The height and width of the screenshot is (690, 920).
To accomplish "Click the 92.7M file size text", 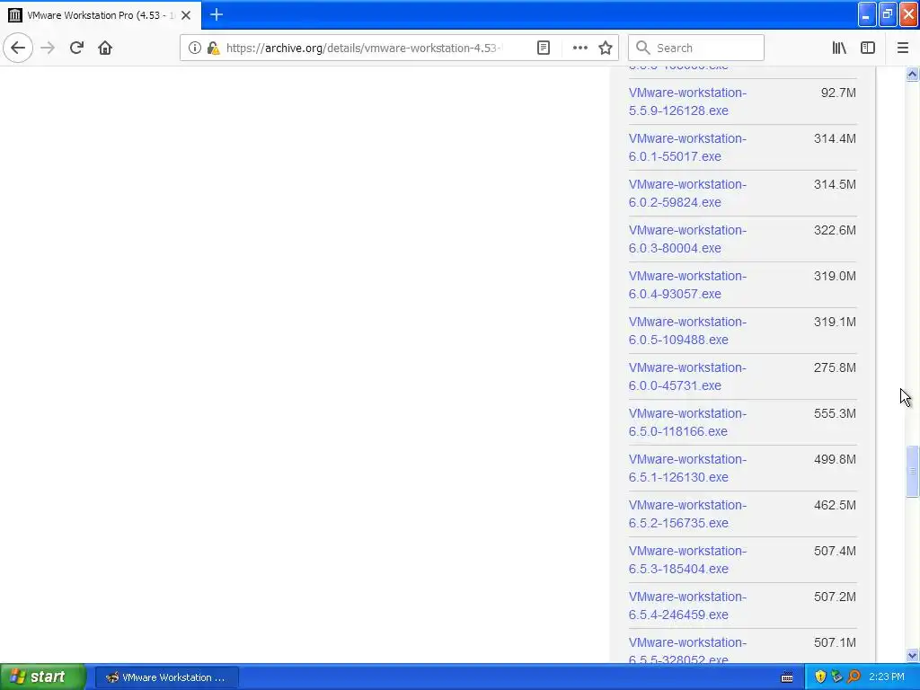I will point(838,93).
